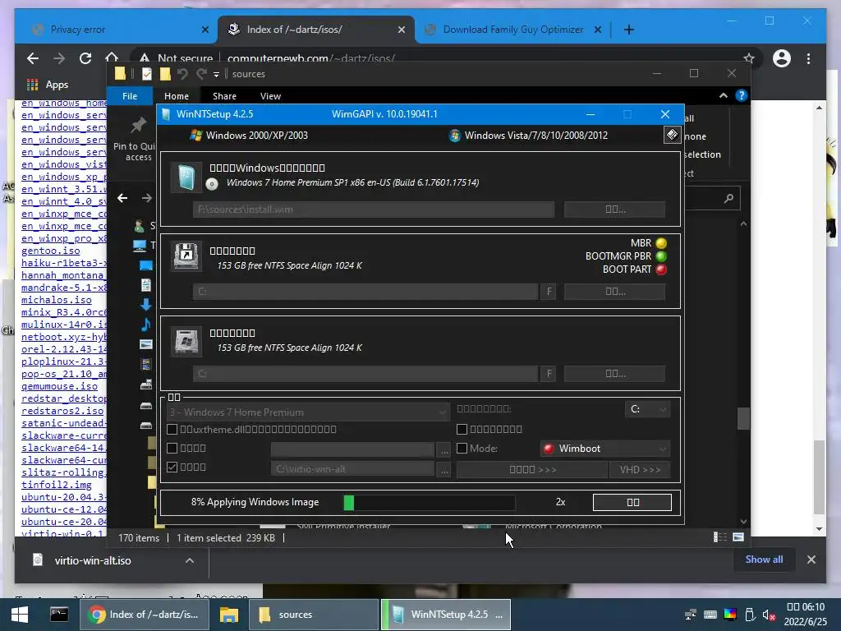Toggle the uxtheme.dll patch checkbox
Screen dimensions: 841x631
(172, 429)
